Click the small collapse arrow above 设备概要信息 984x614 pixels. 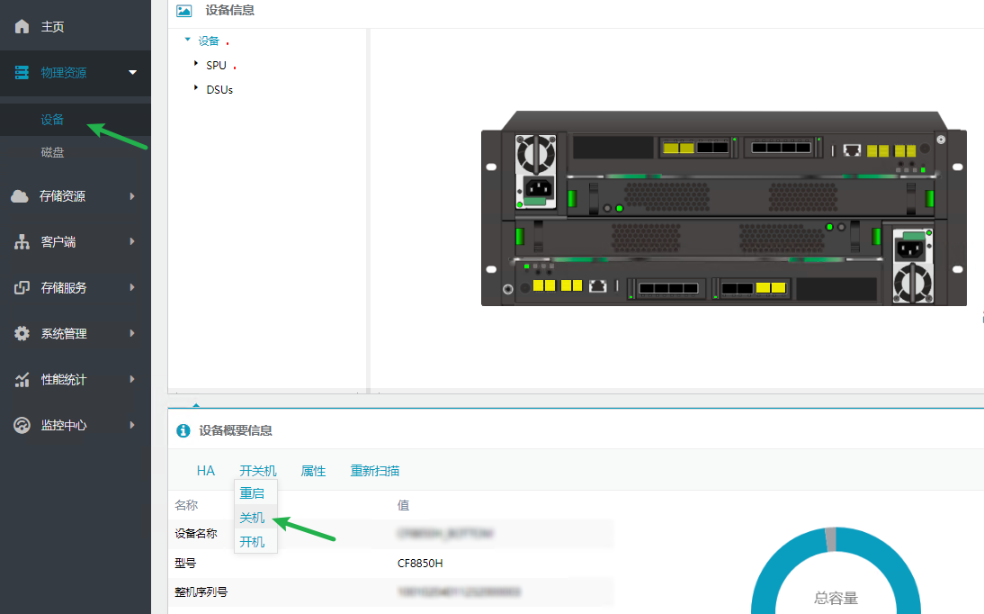(196, 405)
